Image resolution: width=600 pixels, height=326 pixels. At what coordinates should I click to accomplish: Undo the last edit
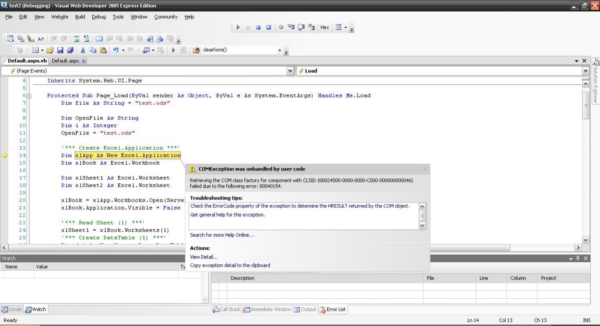click(x=116, y=50)
